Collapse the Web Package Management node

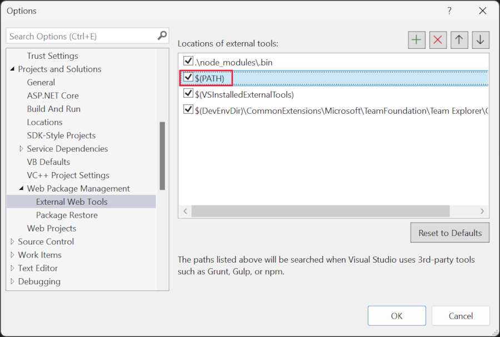pyautogui.click(x=21, y=188)
